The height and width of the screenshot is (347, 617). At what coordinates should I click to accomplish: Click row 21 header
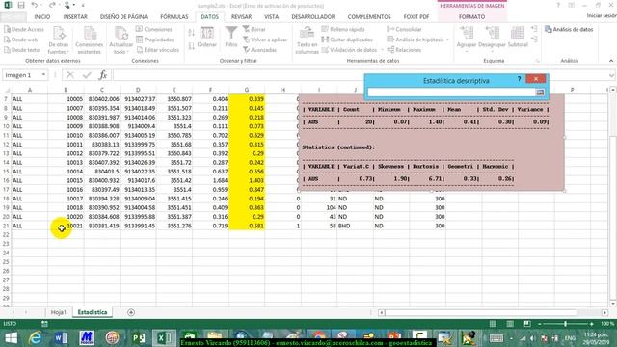pyautogui.click(x=6, y=226)
